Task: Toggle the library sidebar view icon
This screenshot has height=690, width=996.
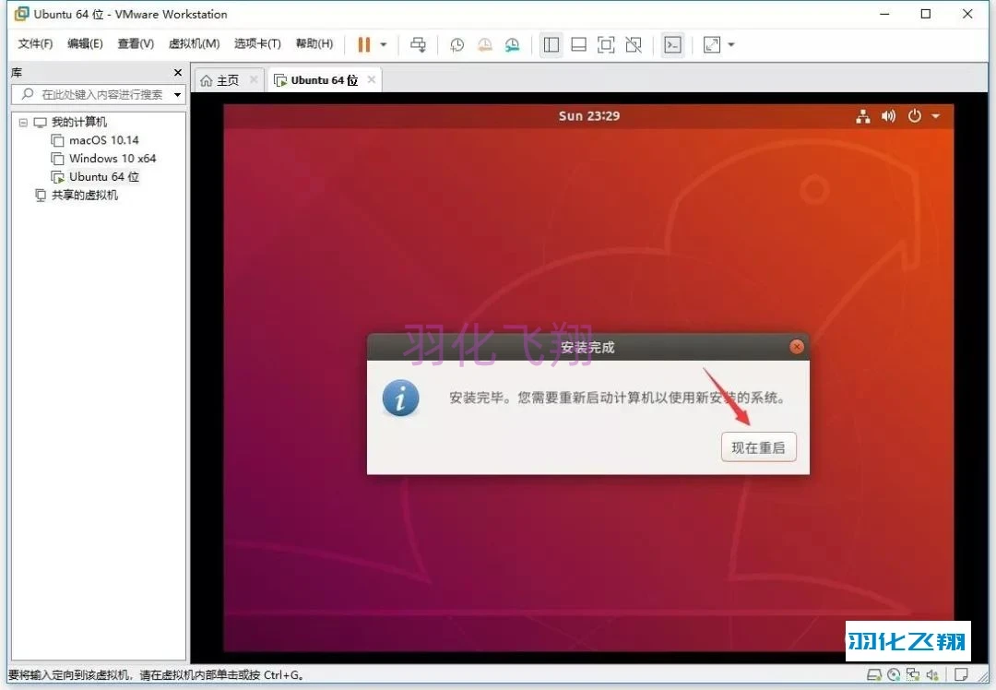Action: [551, 44]
